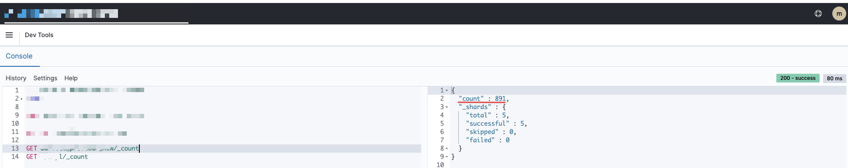This screenshot has height=168, width=848.
Task: Click the "total" : 5 response line
Action: pyautogui.click(x=488, y=115)
